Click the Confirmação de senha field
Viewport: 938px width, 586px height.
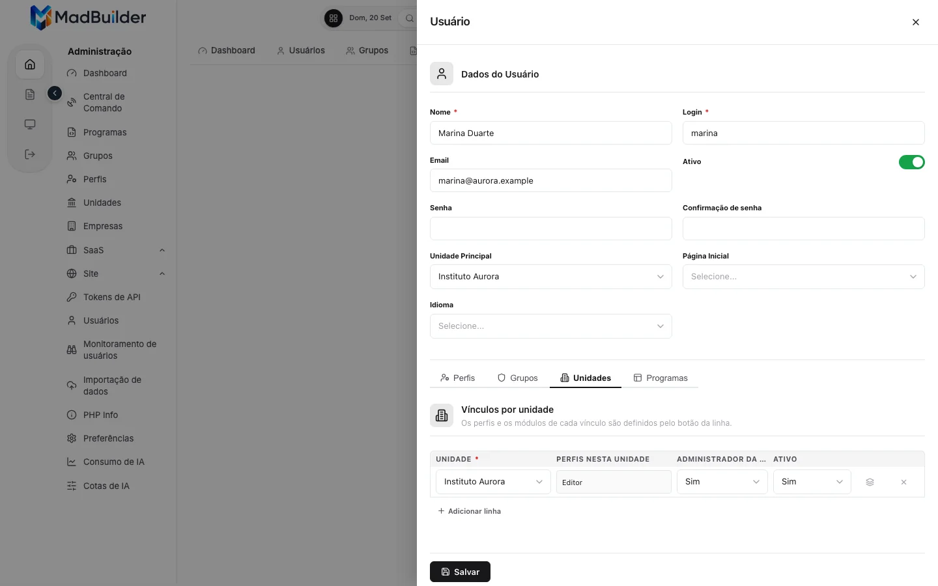coord(803,229)
